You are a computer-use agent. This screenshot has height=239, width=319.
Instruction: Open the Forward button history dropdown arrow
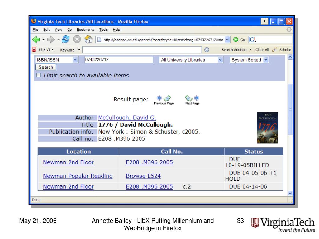tap(58, 40)
